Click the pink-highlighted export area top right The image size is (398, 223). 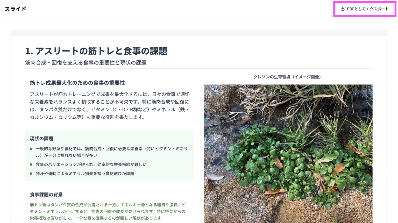(x=365, y=9)
